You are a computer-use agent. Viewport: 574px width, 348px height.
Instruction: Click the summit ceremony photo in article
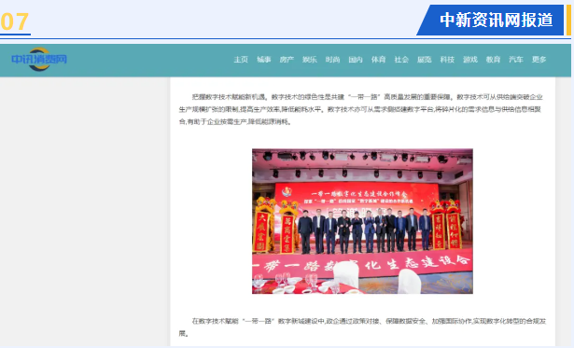362,221
